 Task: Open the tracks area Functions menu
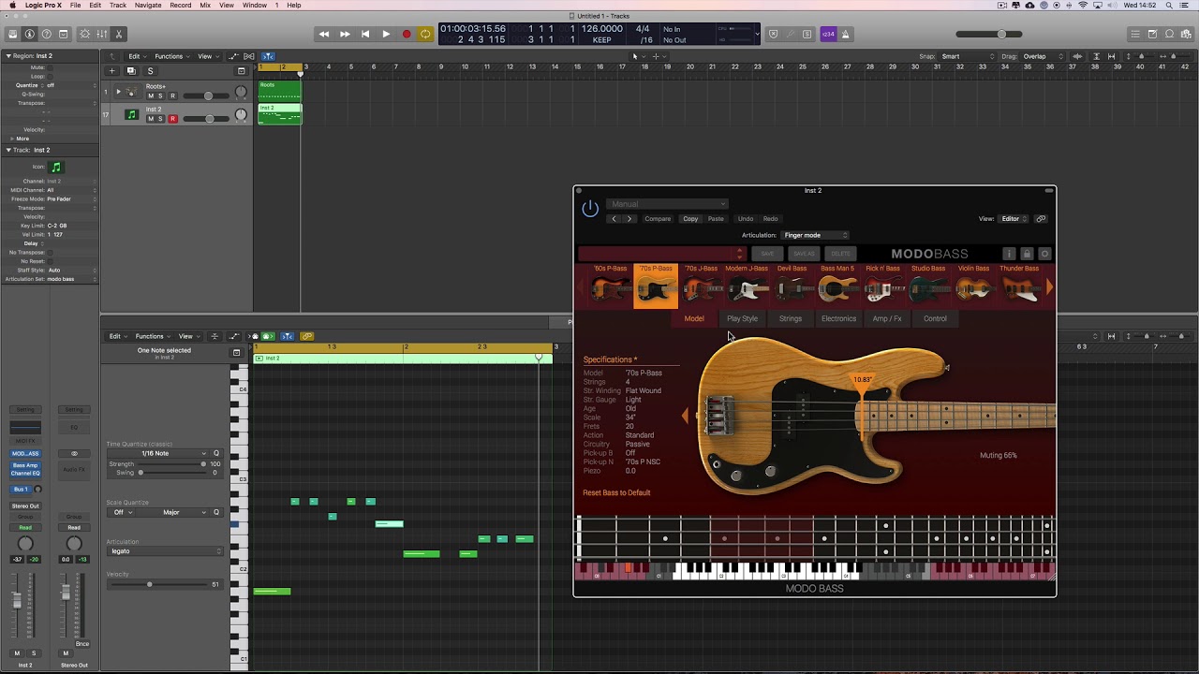click(x=171, y=56)
